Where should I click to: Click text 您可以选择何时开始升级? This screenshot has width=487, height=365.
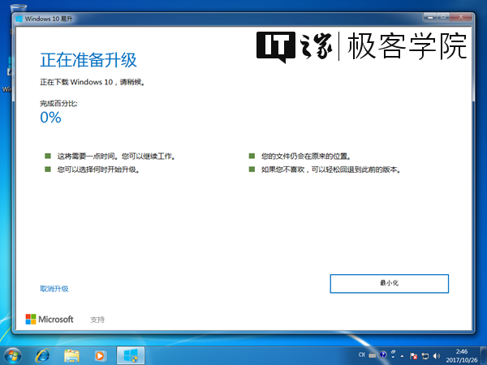pyautogui.click(x=97, y=170)
